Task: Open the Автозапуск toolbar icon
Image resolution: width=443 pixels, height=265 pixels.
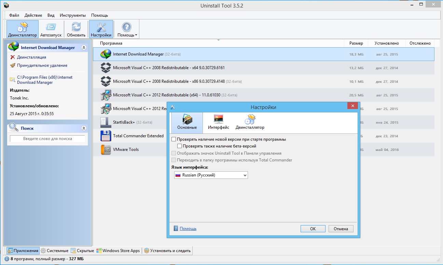Action: pyautogui.click(x=51, y=29)
